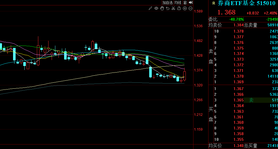Click the highlighted 卖 cell at 1.365
The height and width of the screenshot is (149, 278).
pyautogui.click(x=251, y=100)
